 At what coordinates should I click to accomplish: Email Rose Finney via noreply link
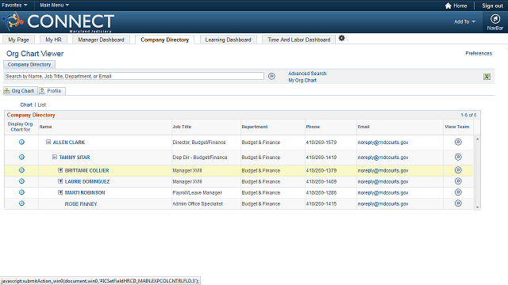click(x=383, y=204)
